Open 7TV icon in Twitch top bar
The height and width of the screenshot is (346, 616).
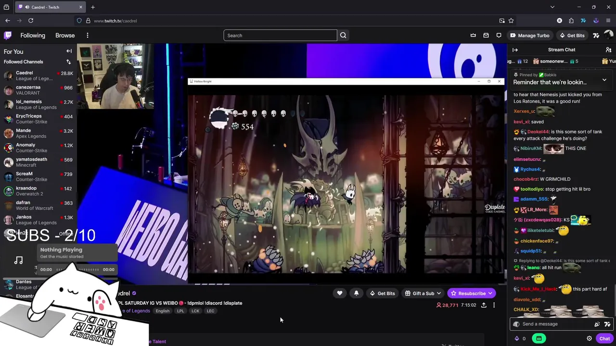(x=596, y=35)
